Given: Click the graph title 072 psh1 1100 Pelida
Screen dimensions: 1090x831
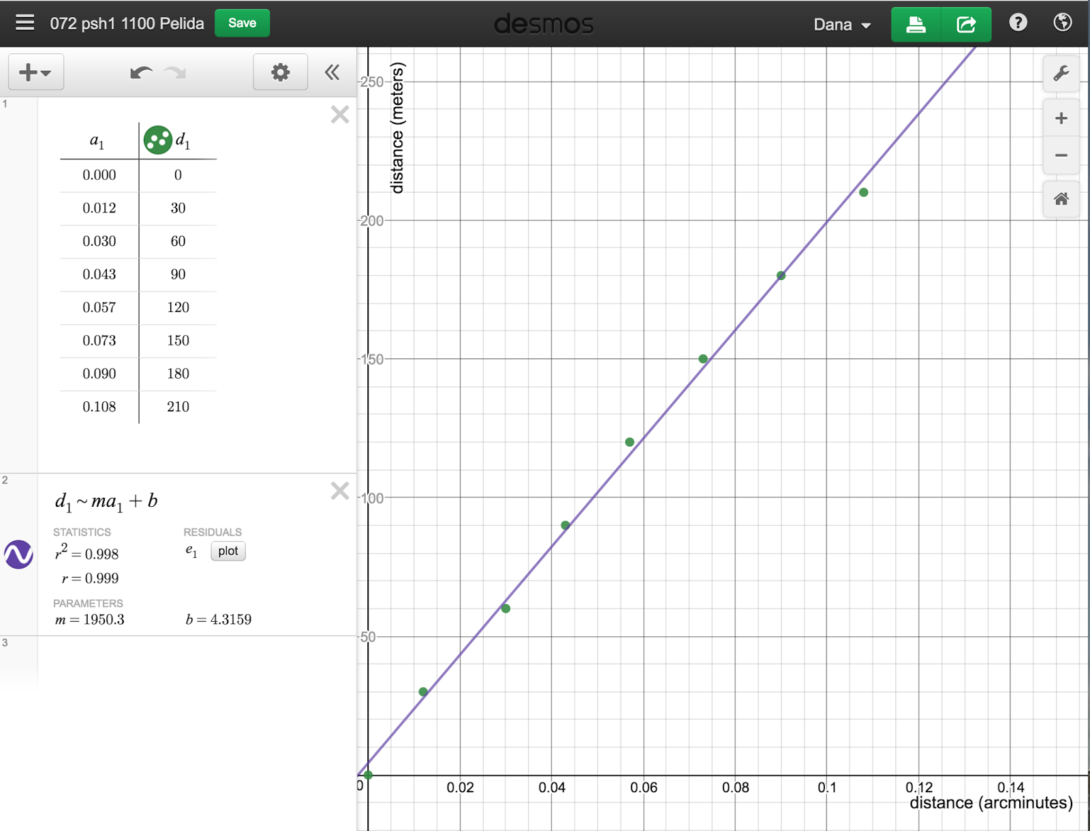Looking at the screenshot, I should click(126, 22).
